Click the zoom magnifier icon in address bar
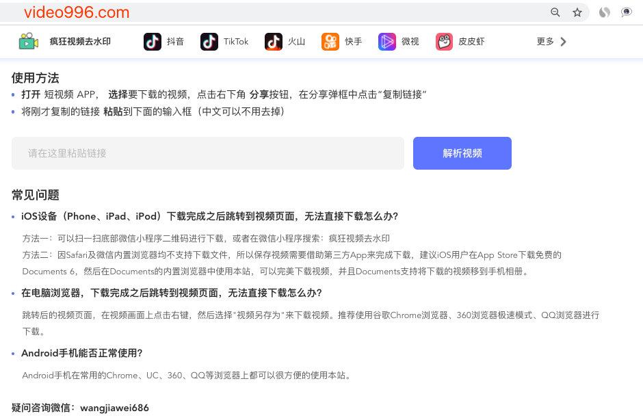Image resolution: width=643 pixels, height=418 pixels. pyautogui.click(x=555, y=12)
